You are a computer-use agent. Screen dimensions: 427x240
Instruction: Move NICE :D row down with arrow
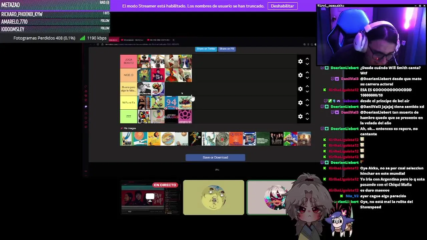pyautogui.click(x=307, y=78)
